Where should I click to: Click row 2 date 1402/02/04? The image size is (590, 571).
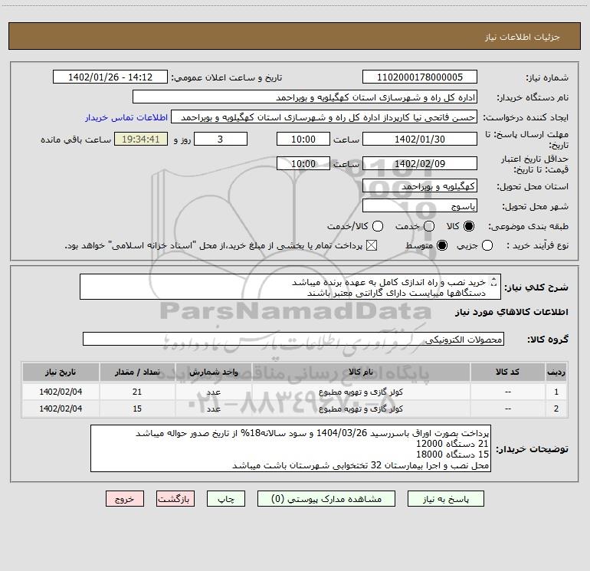pos(61,409)
